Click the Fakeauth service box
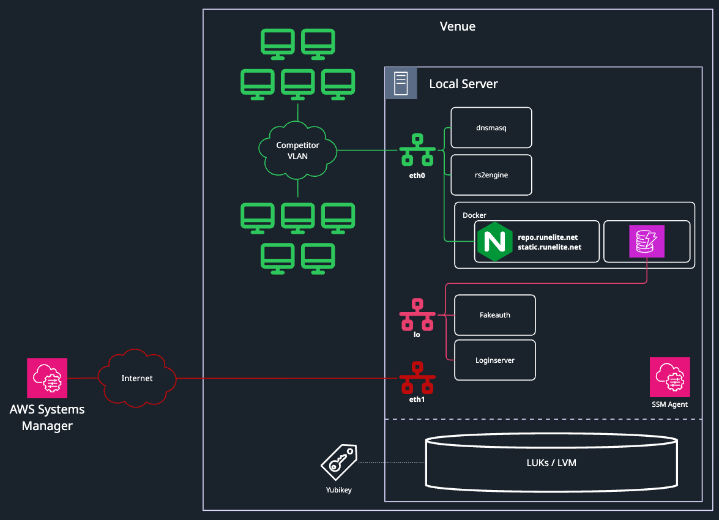The image size is (719, 520). [495, 315]
